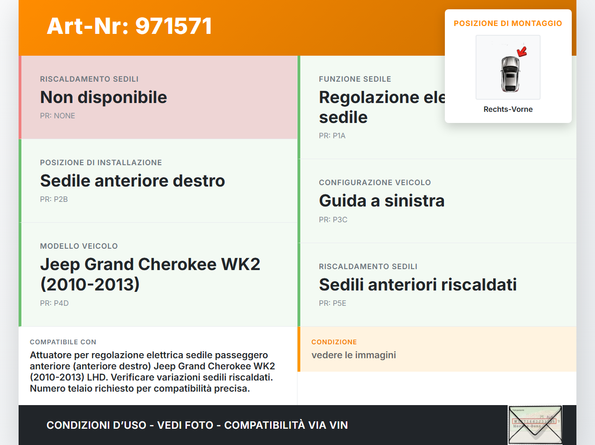This screenshot has height=445, width=595.
Task: Click the Guida a sinistra value
Action: point(382,200)
